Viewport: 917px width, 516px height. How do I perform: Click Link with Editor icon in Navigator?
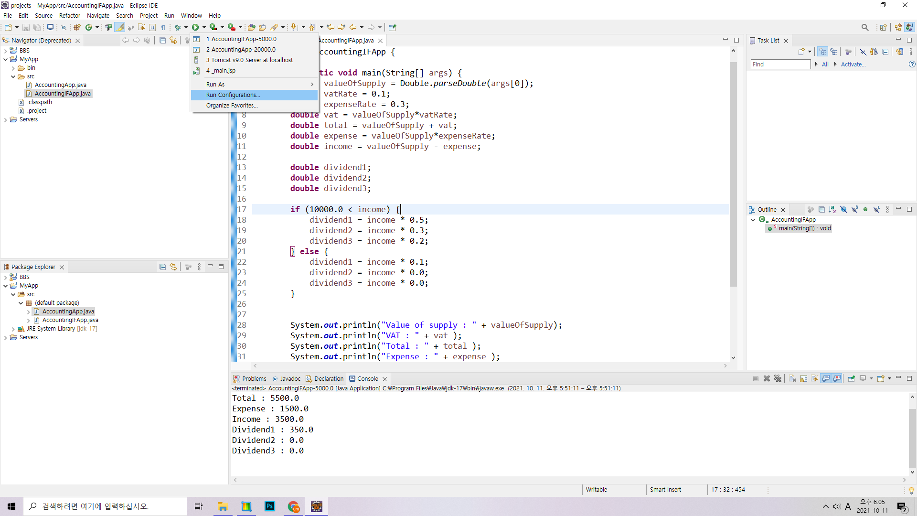click(173, 41)
